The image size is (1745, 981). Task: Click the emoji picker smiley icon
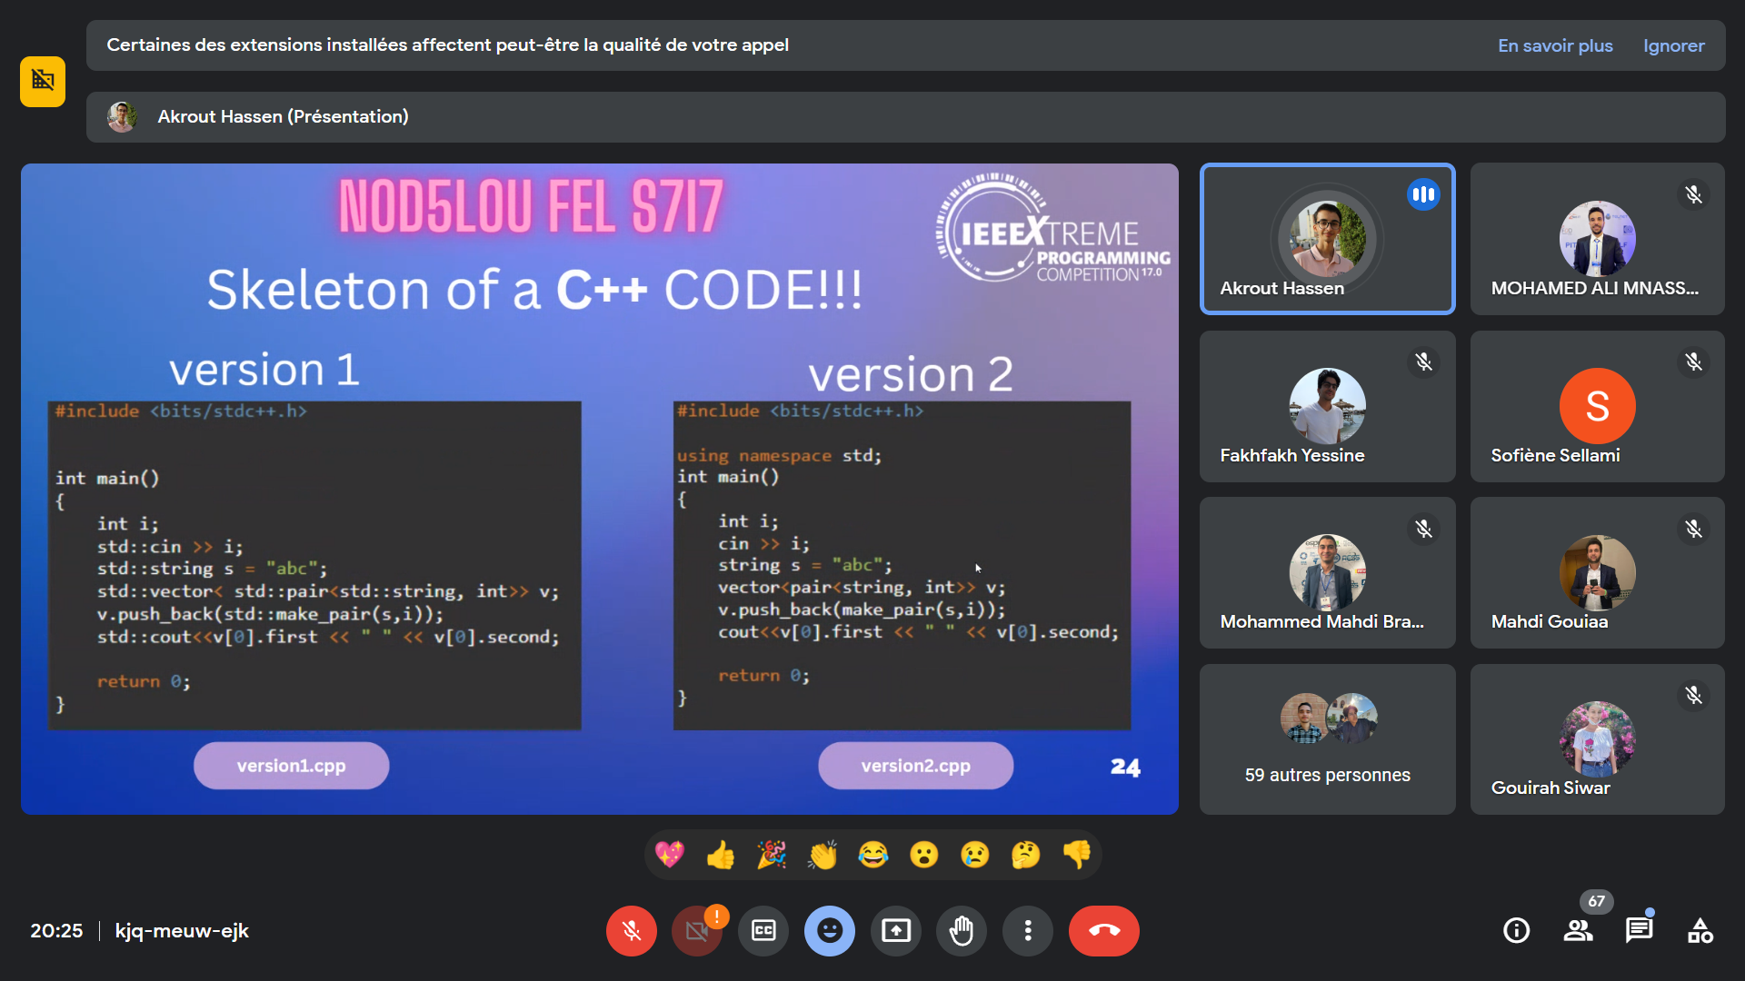tap(830, 932)
